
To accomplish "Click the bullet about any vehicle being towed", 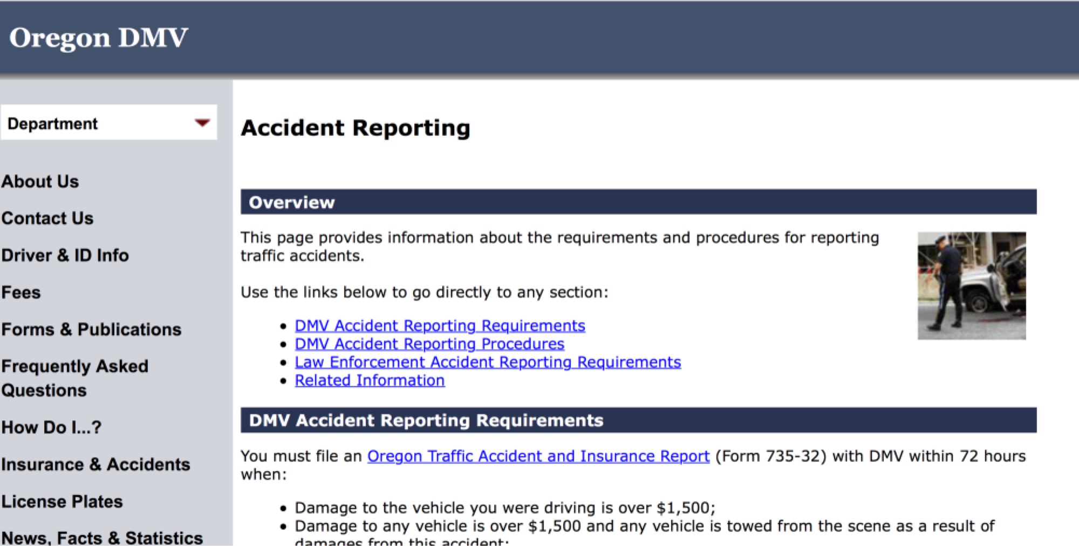I will (645, 533).
